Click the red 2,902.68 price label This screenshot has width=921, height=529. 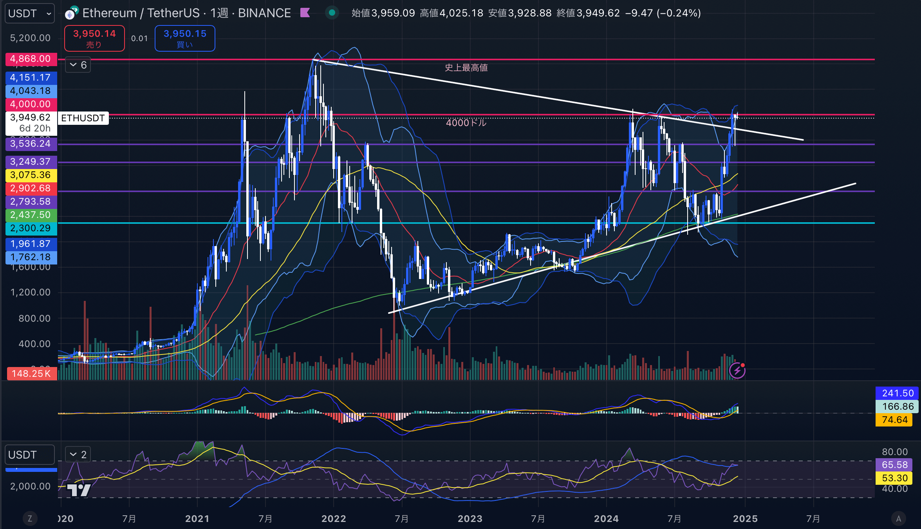(31, 189)
